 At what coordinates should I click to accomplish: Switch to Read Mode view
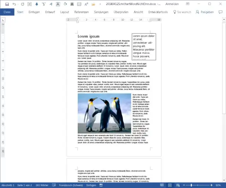coord(162,185)
